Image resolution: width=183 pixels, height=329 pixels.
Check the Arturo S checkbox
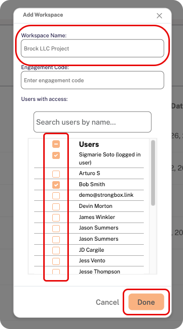[56, 174]
